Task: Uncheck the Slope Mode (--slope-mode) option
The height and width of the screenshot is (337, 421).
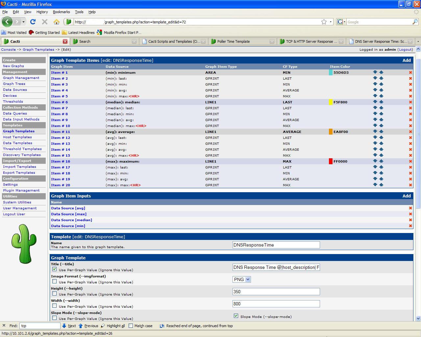Action: [x=236, y=316]
